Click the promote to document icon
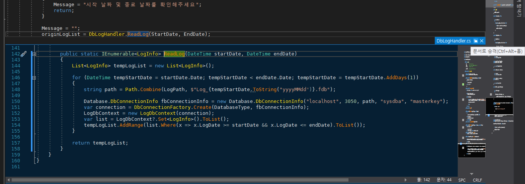This screenshot has height=184, width=525. click(x=476, y=41)
